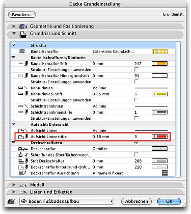Screen dimensions: 191x214
Task: Click Deckschraffurhintergrund-Stift icon
Action: [23, 167]
